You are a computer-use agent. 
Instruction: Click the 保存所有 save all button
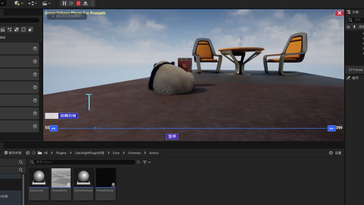point(13,153)
